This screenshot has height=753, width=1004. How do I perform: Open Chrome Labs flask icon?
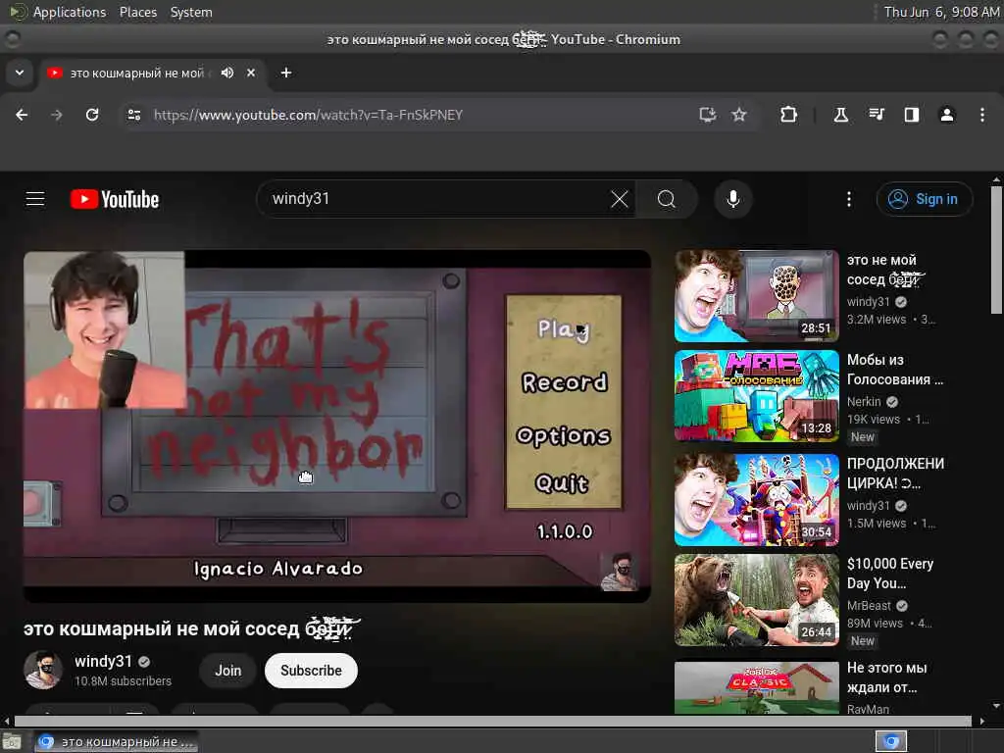[840, 115]
